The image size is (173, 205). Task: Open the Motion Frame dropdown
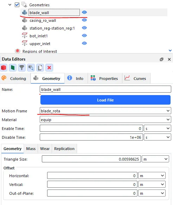click(x=105, y=111)
